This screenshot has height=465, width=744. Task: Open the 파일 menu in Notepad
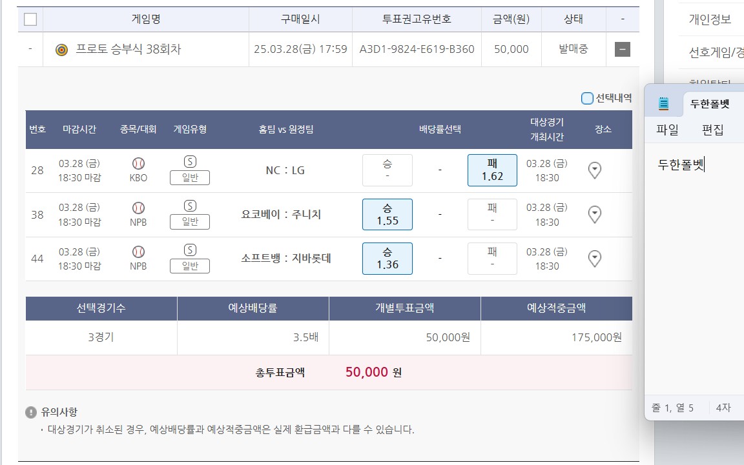coord(667,130)
